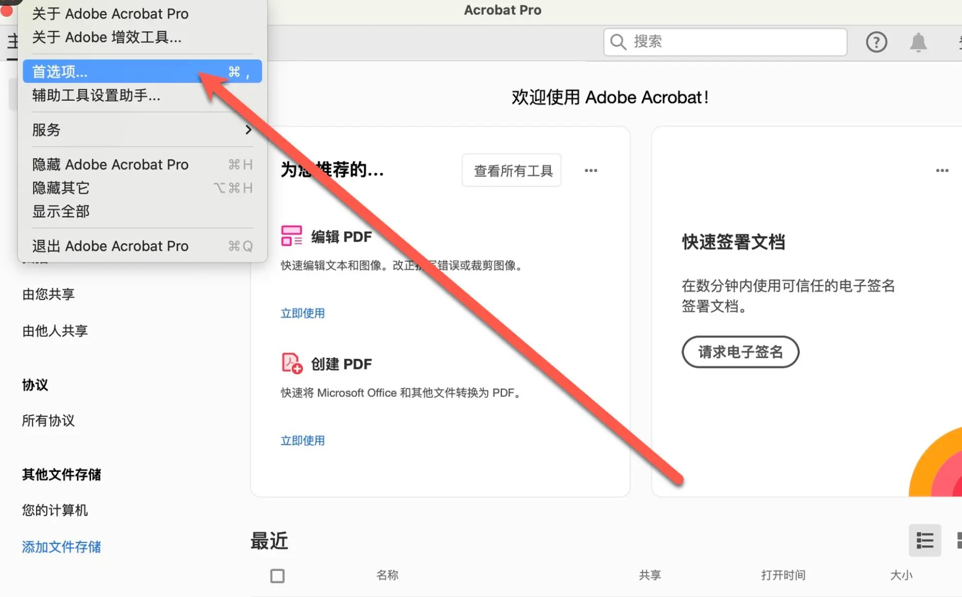Open 编辑 PDF via 立即使用 link
This screenshot has height=597, width=962.
[x=302, y=313]
